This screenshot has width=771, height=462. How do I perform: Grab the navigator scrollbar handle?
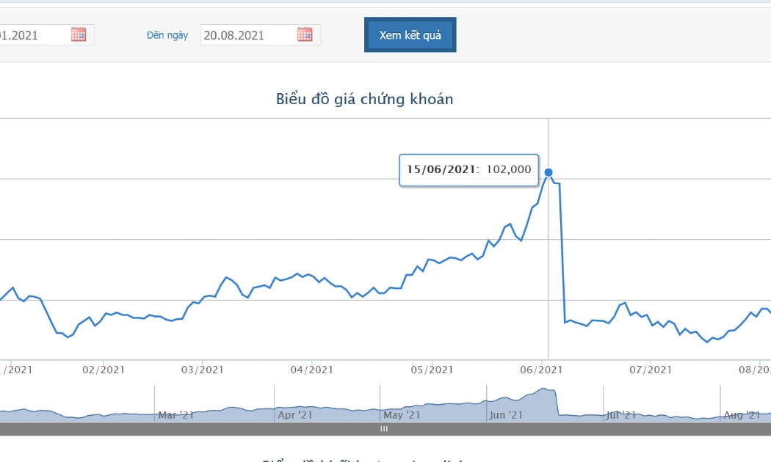coord(384,429)
